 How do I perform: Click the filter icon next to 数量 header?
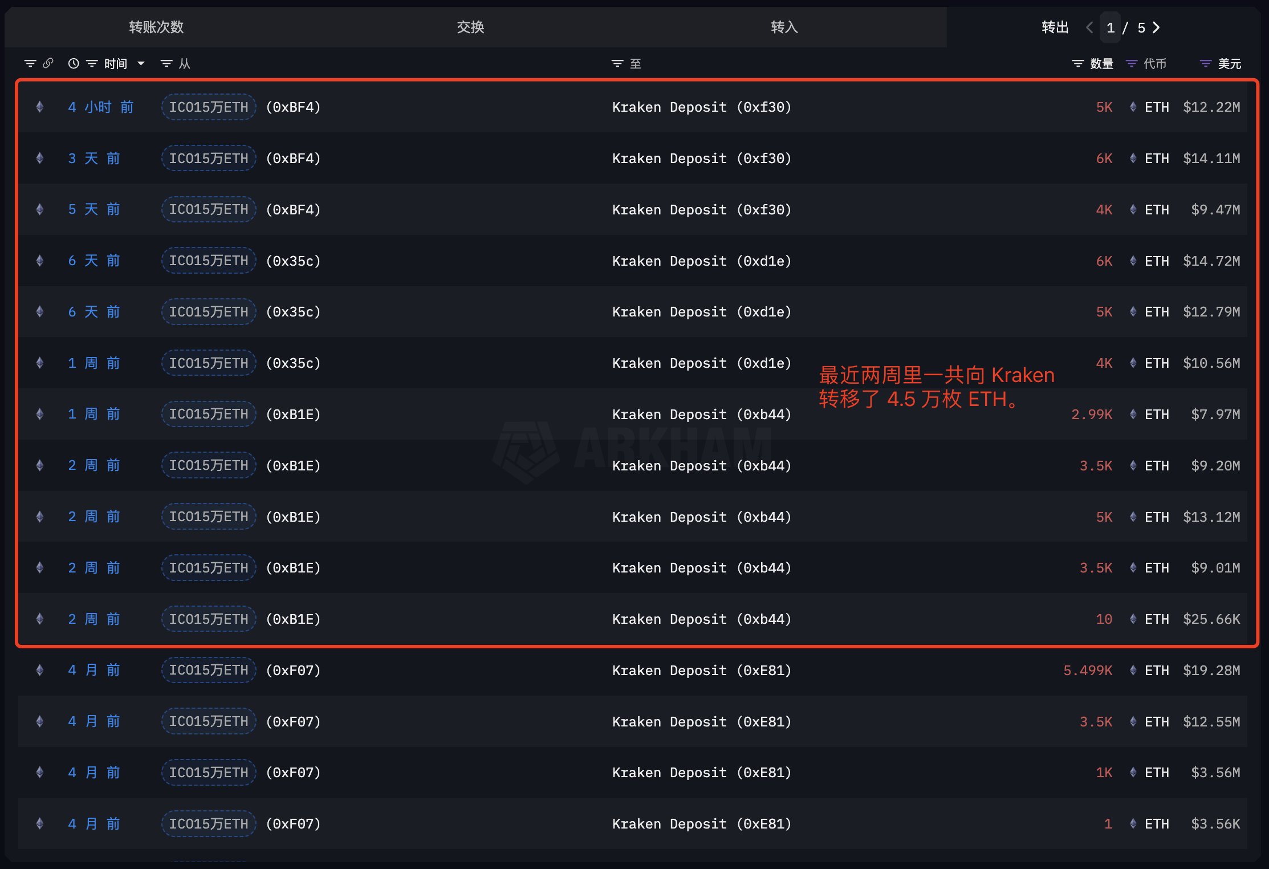pos(1077,63)
